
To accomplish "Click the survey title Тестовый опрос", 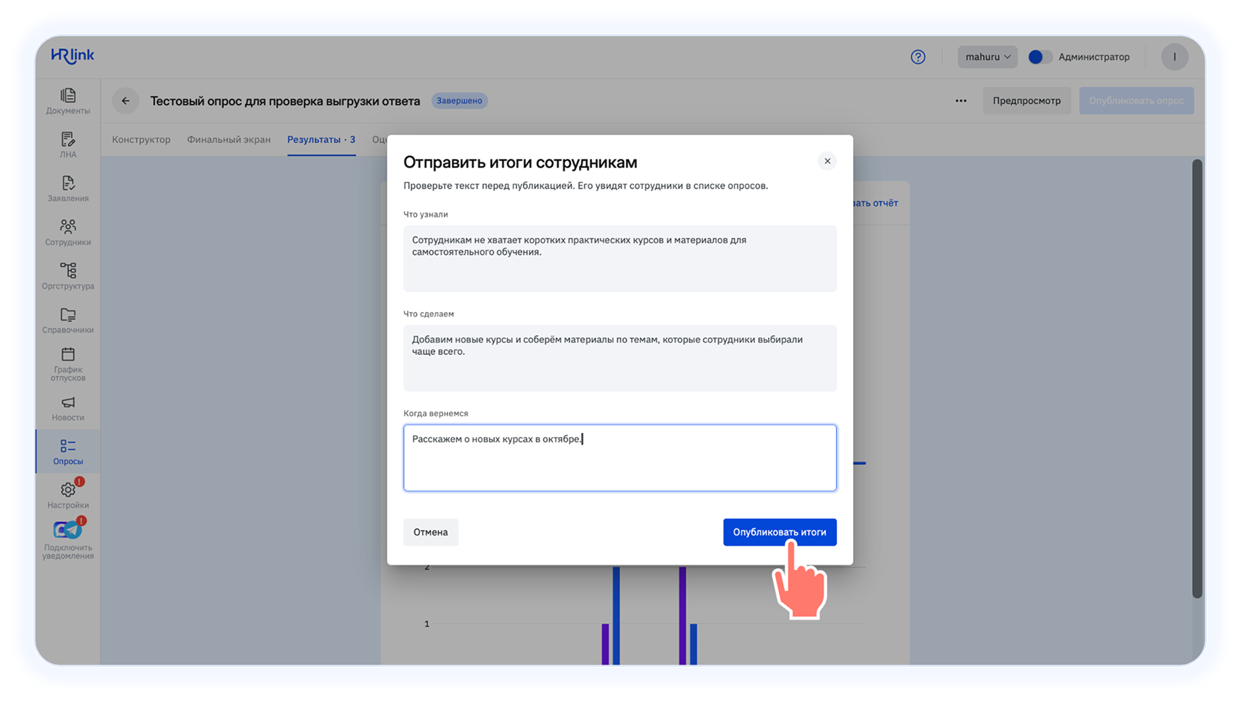I will pyautogui.click(x=285, y=101).
